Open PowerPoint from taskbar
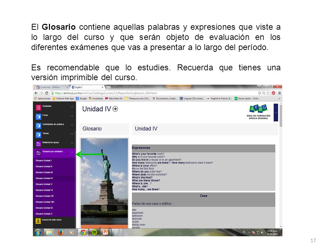 coord(106,232)
